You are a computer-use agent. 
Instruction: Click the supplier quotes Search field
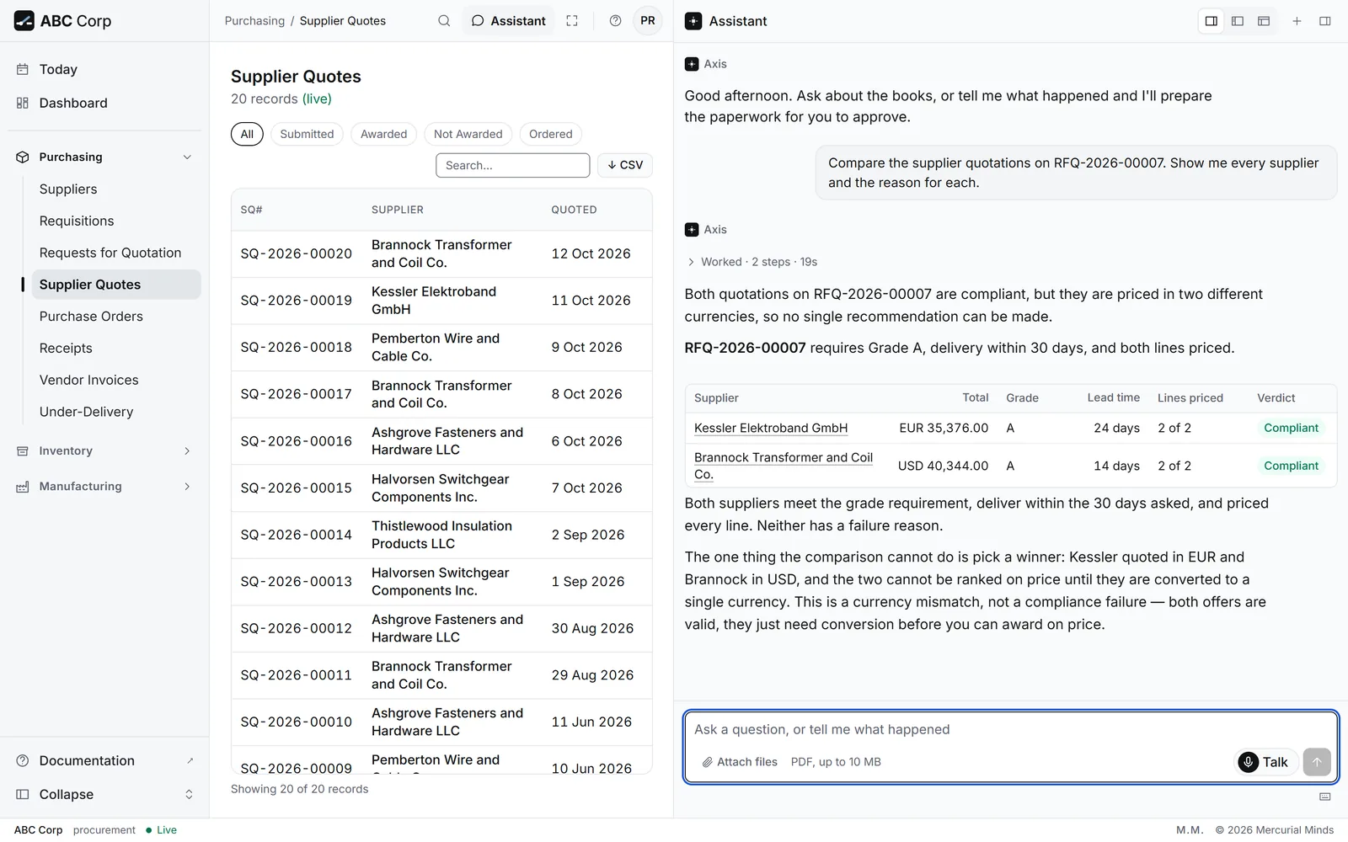click(x=512, y=165)
